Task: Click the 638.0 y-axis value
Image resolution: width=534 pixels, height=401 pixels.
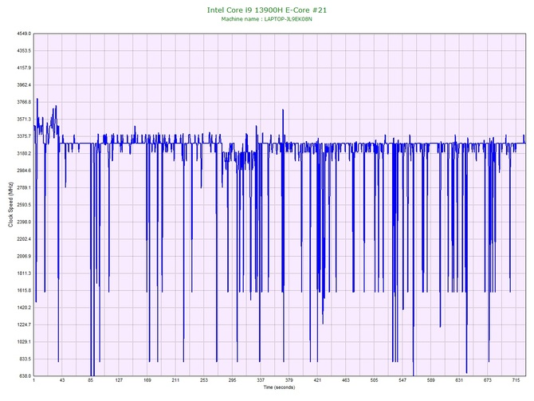Action: coord(25,376)
